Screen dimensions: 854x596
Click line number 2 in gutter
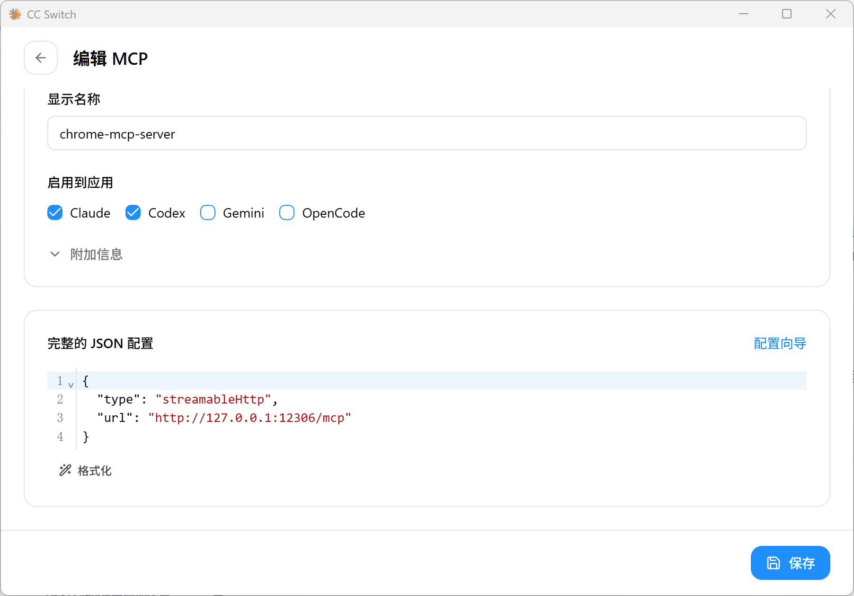60,400
